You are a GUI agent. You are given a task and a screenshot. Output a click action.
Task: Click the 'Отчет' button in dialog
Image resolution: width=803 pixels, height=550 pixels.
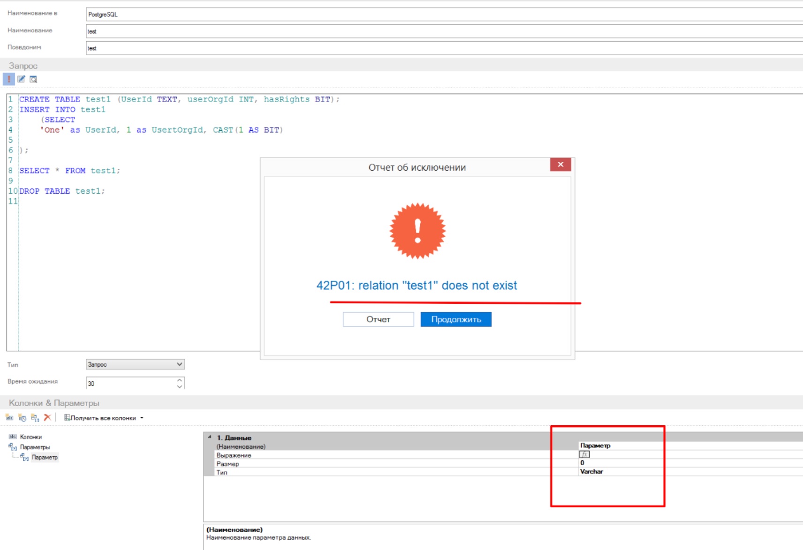point(378,319)
